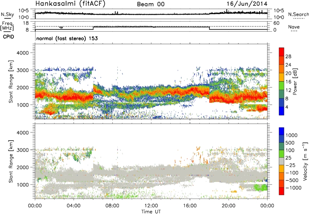Click the '20' Power colorbar value
Viewport: 309px width, 214px height.
tap(288, 73)
